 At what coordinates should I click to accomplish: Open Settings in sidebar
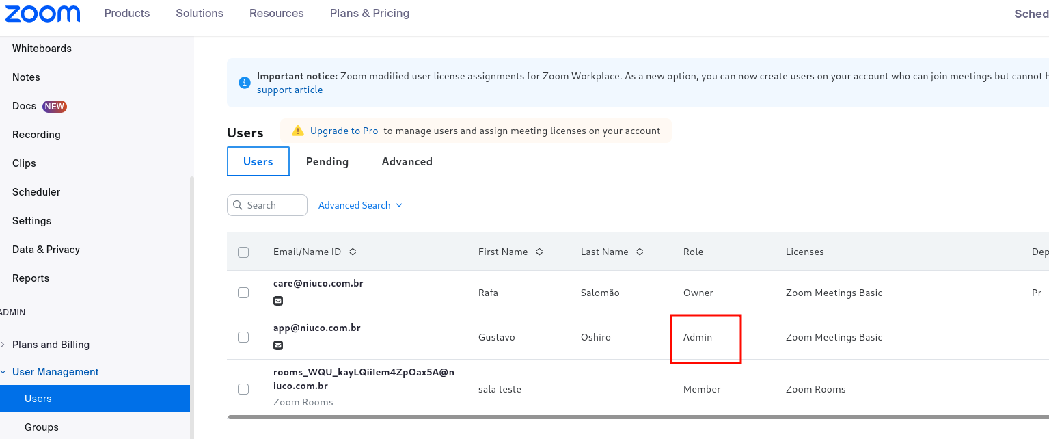(x=31, y=221)
